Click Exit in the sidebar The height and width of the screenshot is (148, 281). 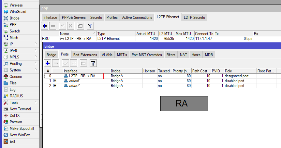(x=12, y=142)
